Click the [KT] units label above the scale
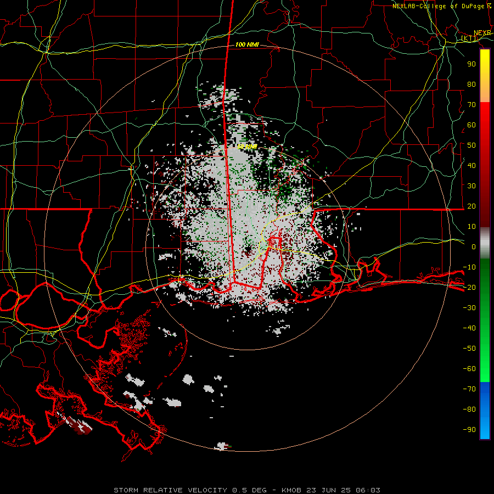Screen dimensions: 494x494 coord(469,38)
